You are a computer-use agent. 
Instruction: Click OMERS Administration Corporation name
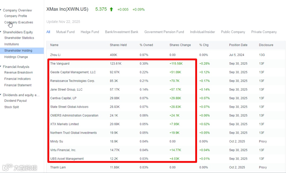(x=74, y=115)
